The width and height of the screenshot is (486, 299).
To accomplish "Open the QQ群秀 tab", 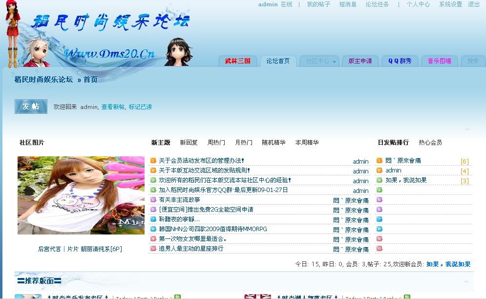I will tap(400, 61).
